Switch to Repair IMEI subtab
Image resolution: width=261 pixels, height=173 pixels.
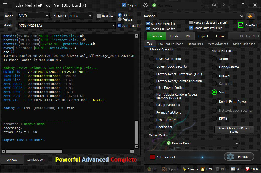click(195, 44)
